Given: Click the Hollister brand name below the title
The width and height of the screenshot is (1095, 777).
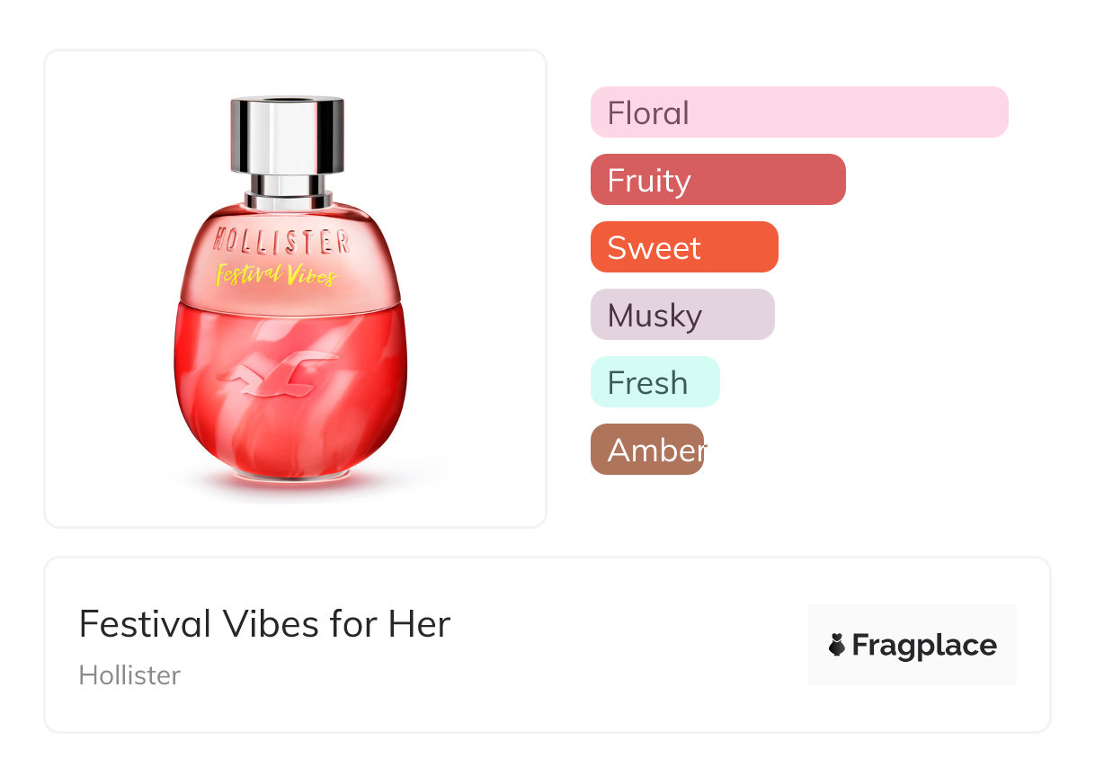Looking at the screenshot, I should (129, 675).
